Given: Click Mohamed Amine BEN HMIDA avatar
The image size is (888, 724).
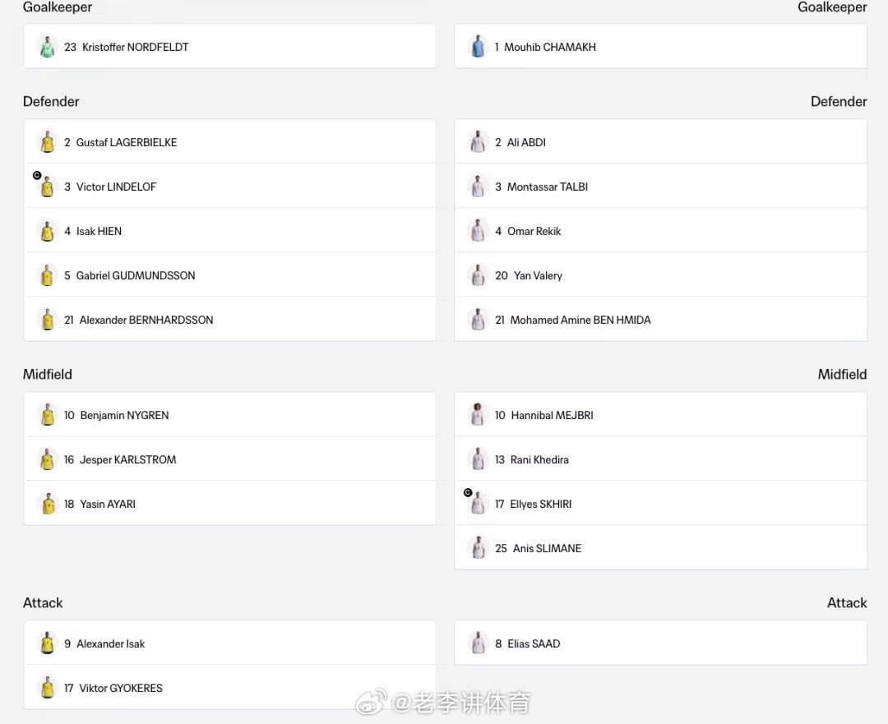Looking at the screenshot, I should point(478,320).
